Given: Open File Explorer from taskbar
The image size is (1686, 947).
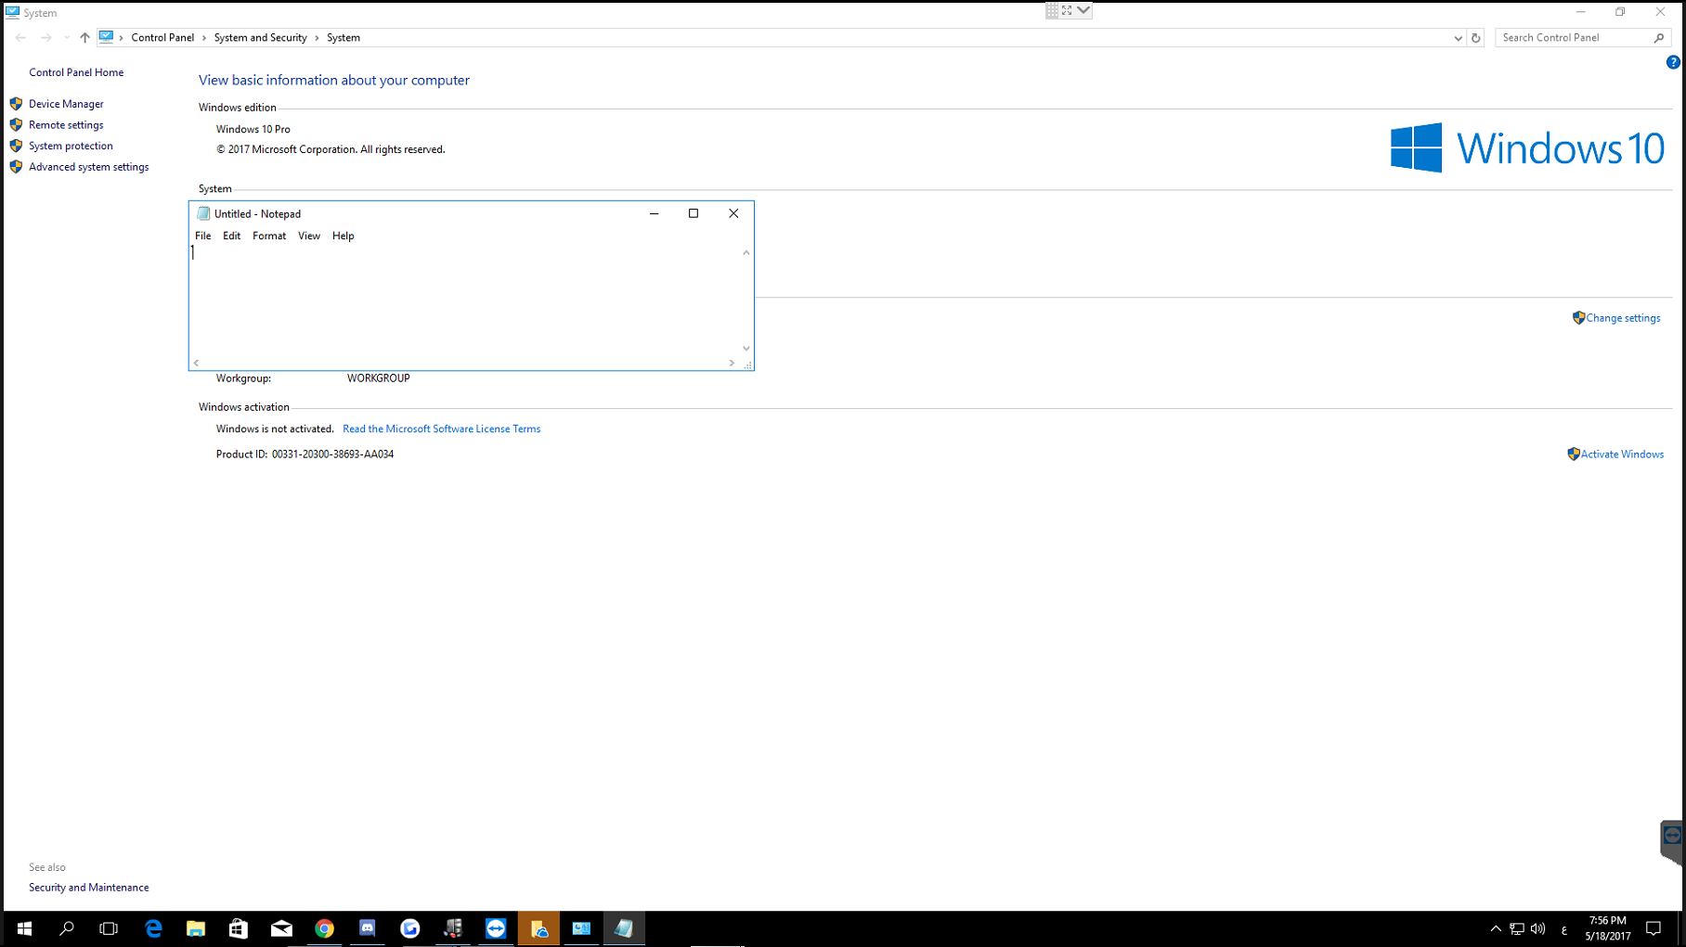Looking at the screenshot, I should click(x=196, y=928).
